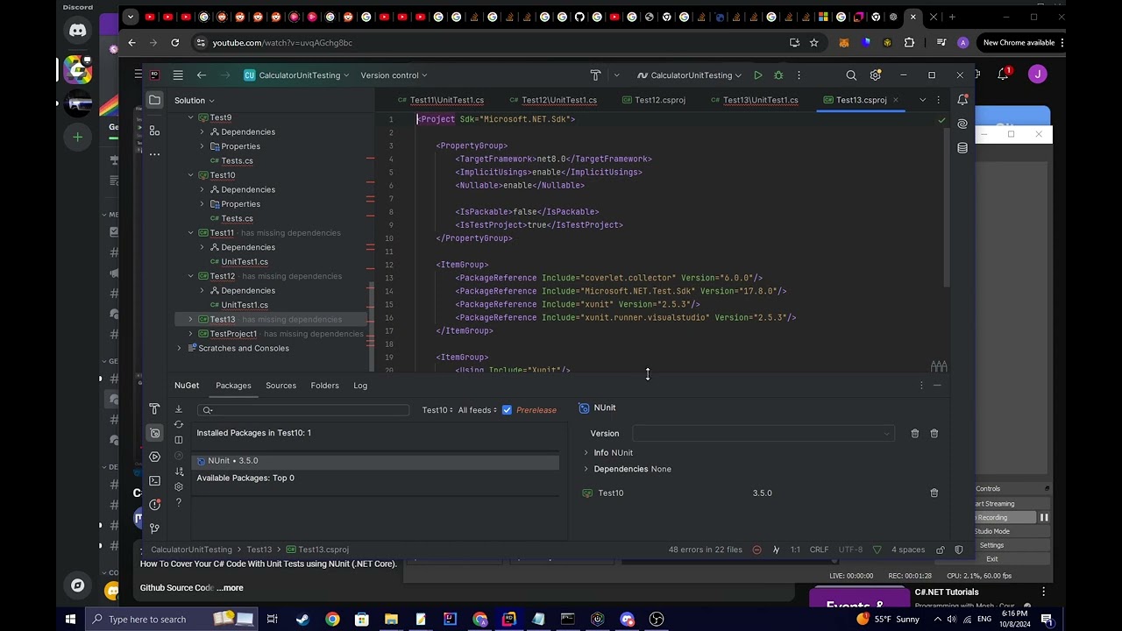1122x631 pixels.
Task: Open Search Everywhere magnifier icon
Action: (851, 75)
